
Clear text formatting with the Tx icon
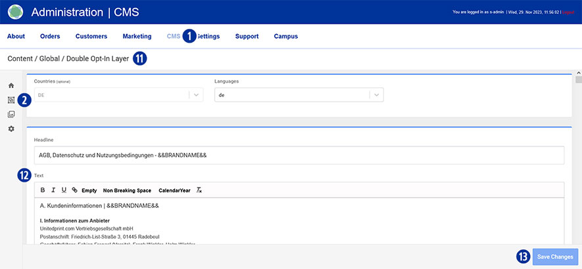[199, 190]
